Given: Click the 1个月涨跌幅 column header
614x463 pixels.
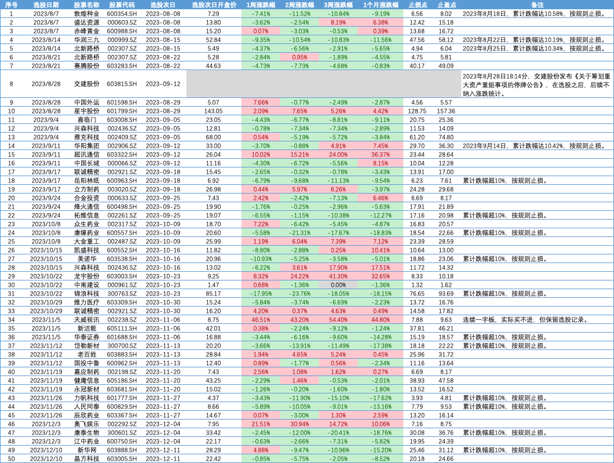Looking at the screenshot, I should [381, 5].
